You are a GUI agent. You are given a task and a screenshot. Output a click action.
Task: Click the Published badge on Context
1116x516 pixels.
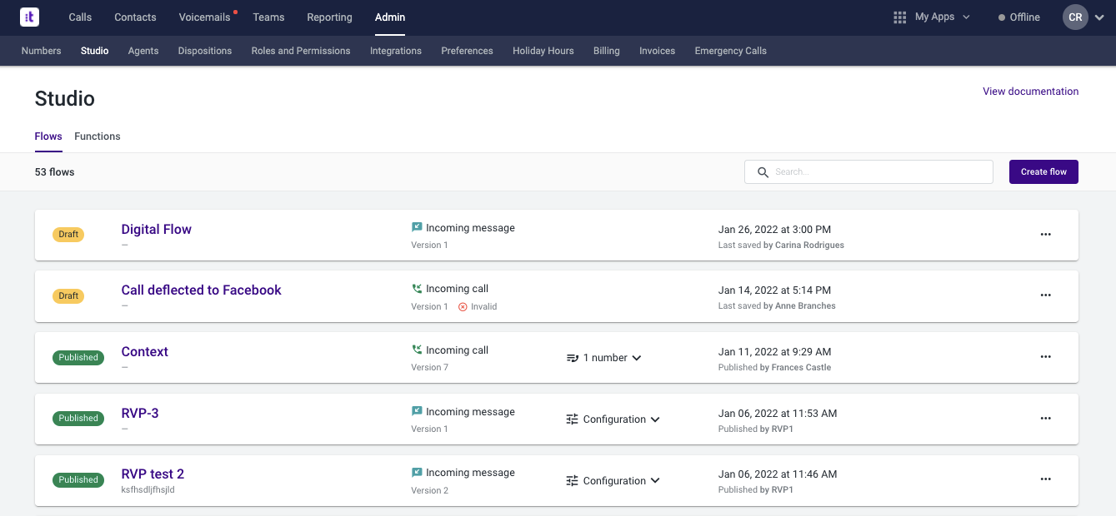pyautogui.click(x=78, y=357)
